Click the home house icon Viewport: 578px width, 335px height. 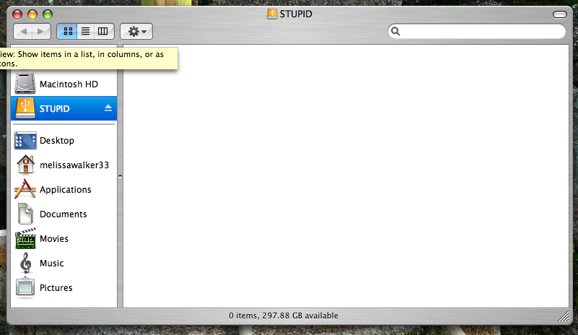tap(25, 165)
